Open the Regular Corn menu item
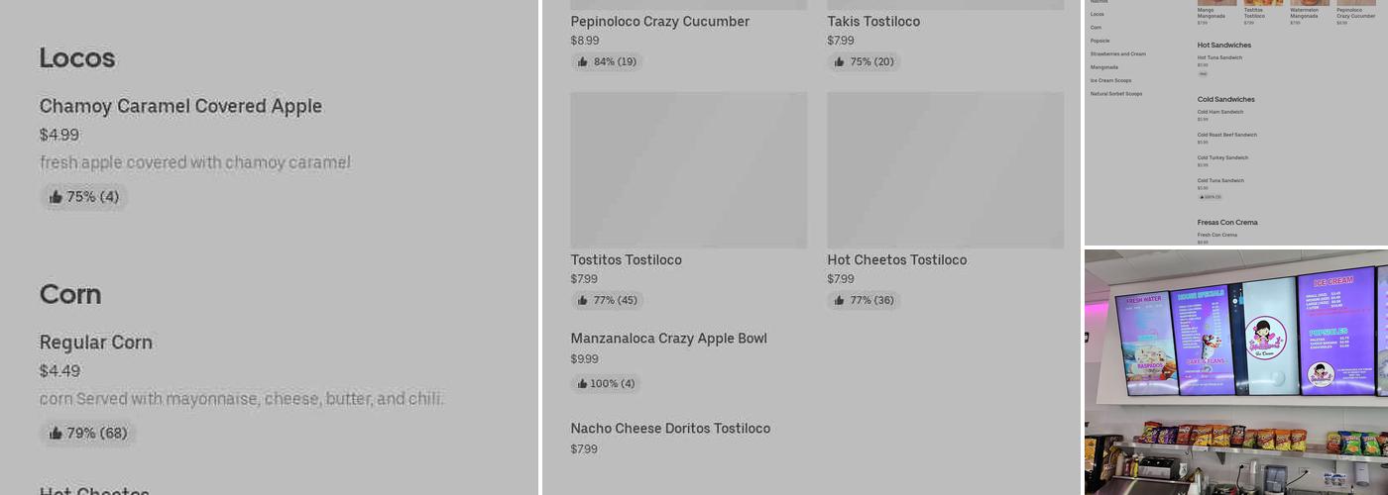Image resolution: width=1388 pixels, height=495 pixels. (96, 343)
